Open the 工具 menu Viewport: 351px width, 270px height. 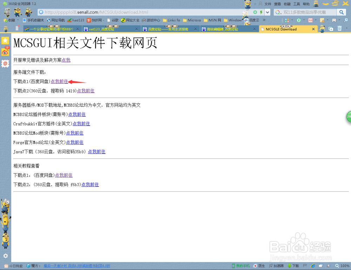click(297, 4)
